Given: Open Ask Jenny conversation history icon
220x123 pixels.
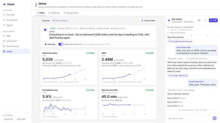Looking at the screenshot, I should [199, 20].
